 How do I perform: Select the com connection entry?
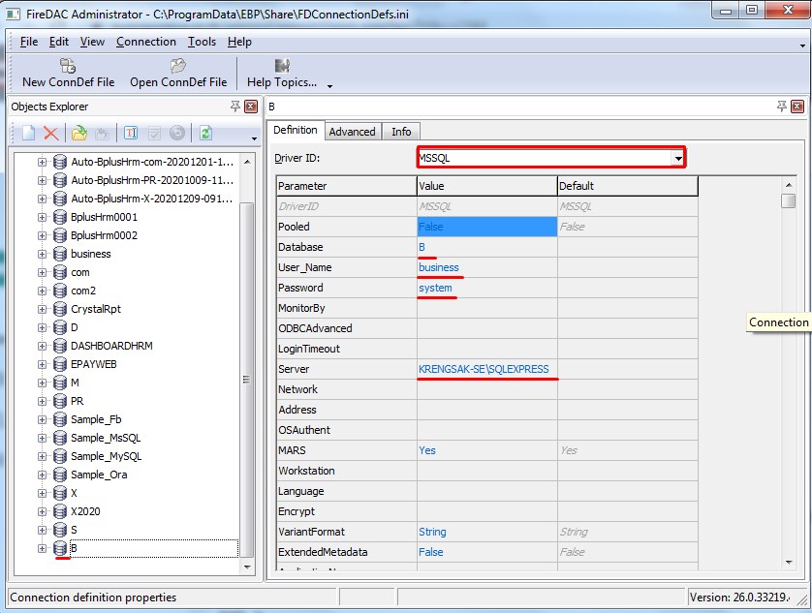point(80,272)
